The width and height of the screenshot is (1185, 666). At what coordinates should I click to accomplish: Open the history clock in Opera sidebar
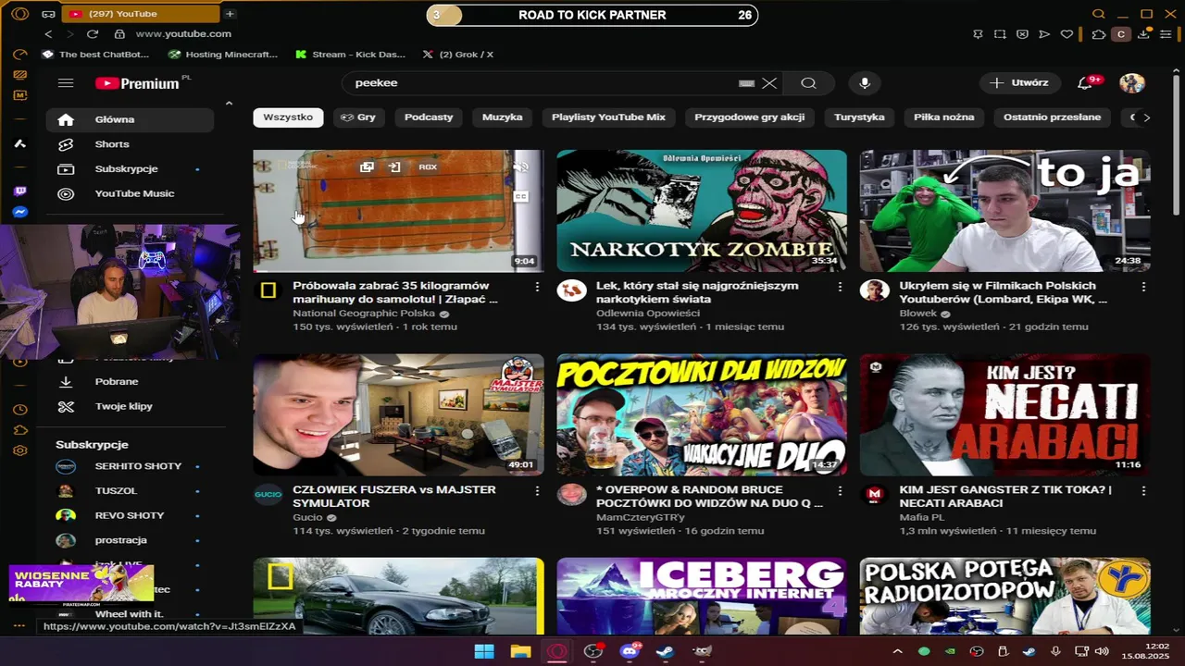(x=19, y=410)
